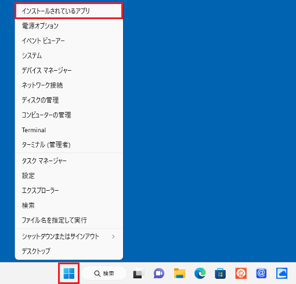Image resolution: width=296 pixels, height=284 pixels.
Task: Open 設定 from the menu
Action: (x=69, y=176)
